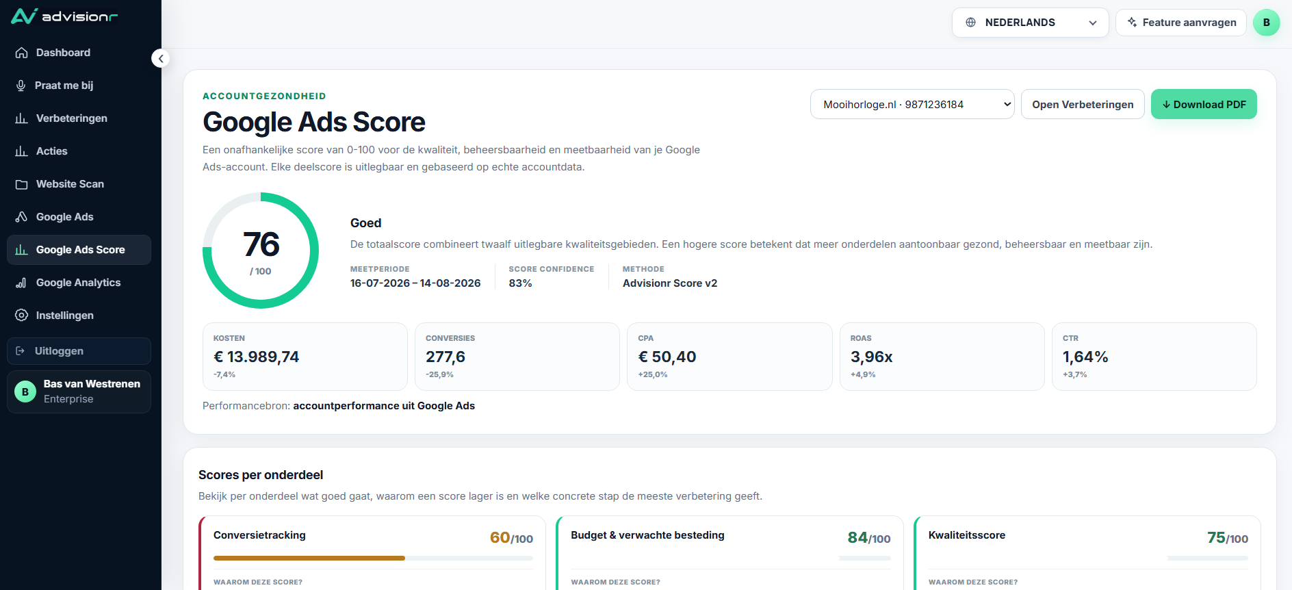Click the CPA € 50,40 card
The height and width of the screenshot is (590, 1292).
pos(729,357)
